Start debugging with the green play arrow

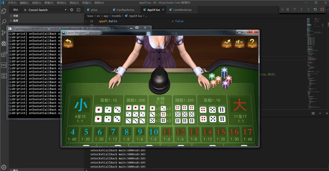[25, 10]
